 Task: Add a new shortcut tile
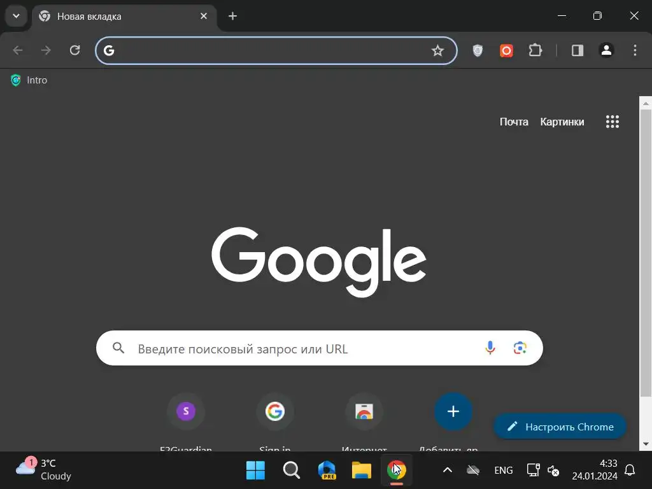click(453, 411)
